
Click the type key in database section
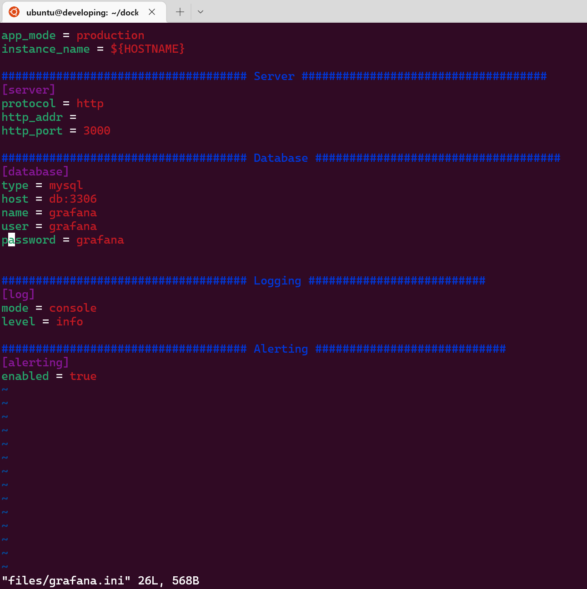coord(15,185)
